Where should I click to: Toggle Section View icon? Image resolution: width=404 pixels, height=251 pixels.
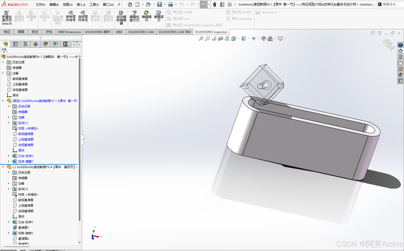[x=221, y=39]
